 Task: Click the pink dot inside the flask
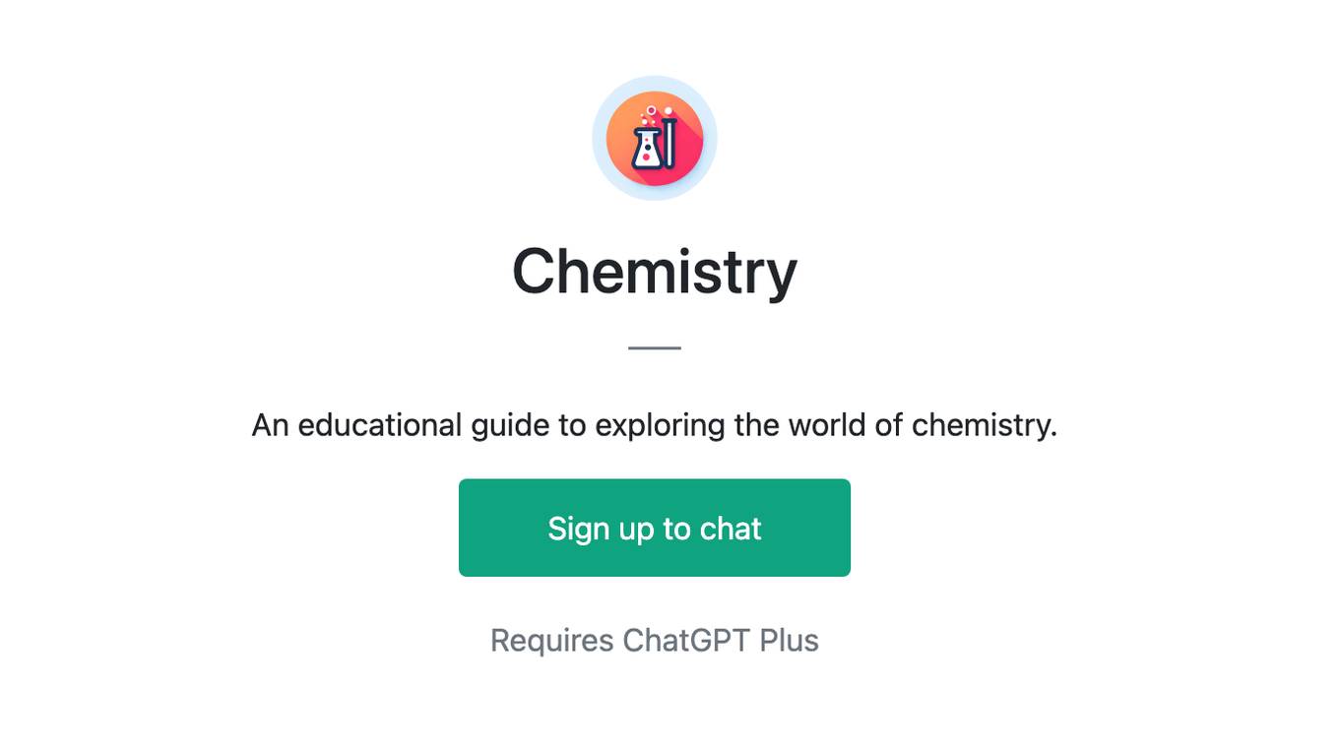click(x=646, y=157)
